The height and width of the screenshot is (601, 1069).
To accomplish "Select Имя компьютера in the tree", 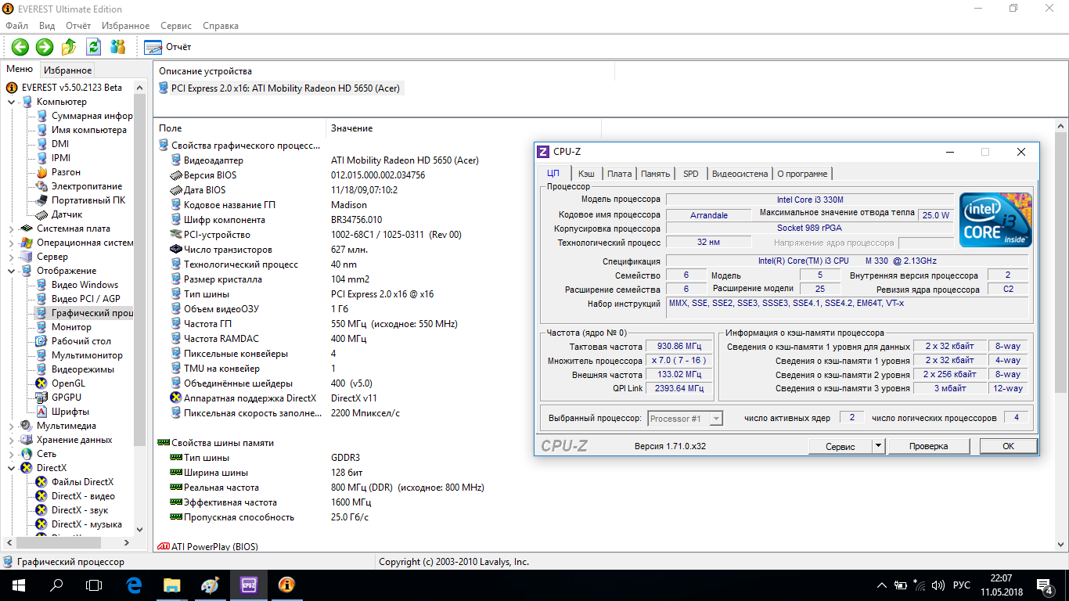I will (81, 130).
